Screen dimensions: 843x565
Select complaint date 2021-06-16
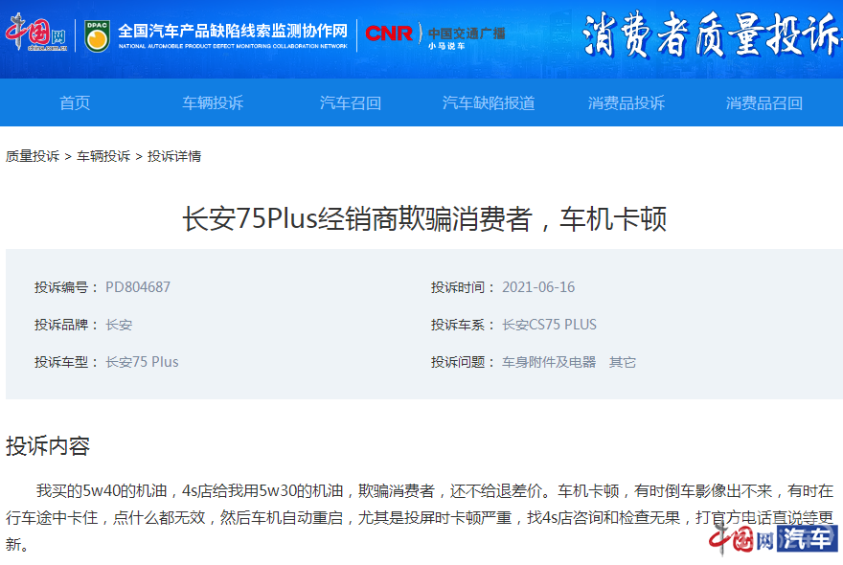coord(538,287)
